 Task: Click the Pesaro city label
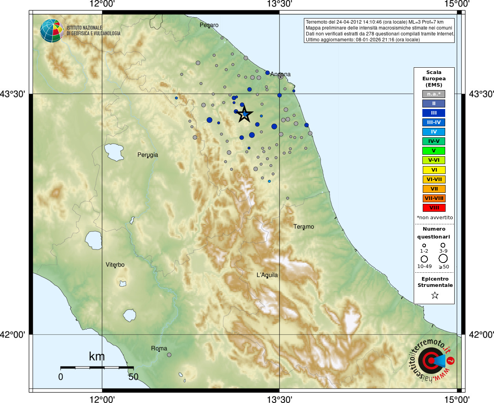tap(209, 25)
